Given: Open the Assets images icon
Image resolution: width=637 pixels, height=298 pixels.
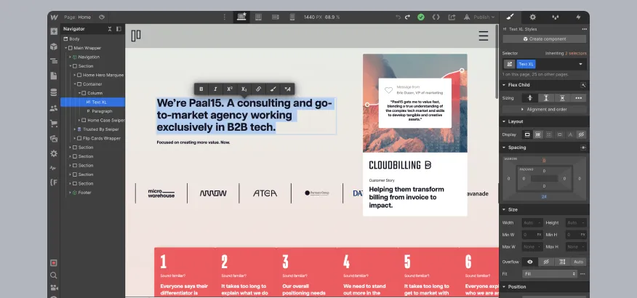Looking at the screenshot, I should [54, 138].
